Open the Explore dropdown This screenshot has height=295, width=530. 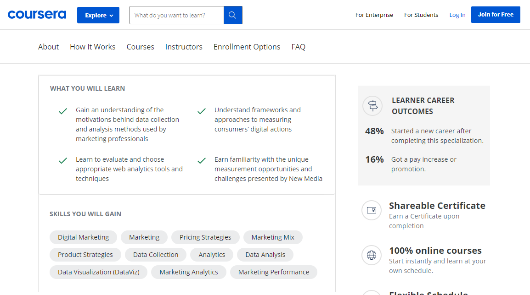click(x=98, y=15)
